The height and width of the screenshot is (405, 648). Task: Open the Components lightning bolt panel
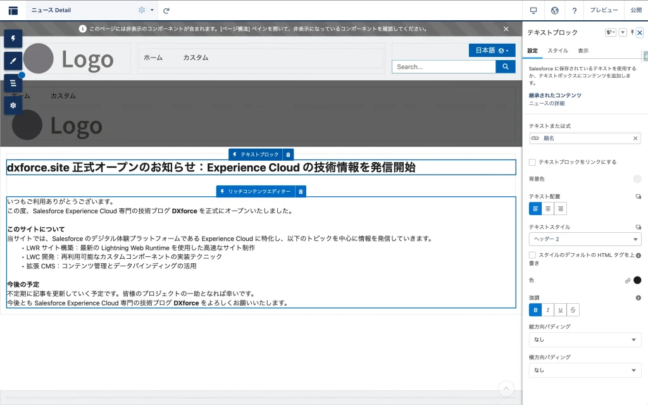(13, 39)
